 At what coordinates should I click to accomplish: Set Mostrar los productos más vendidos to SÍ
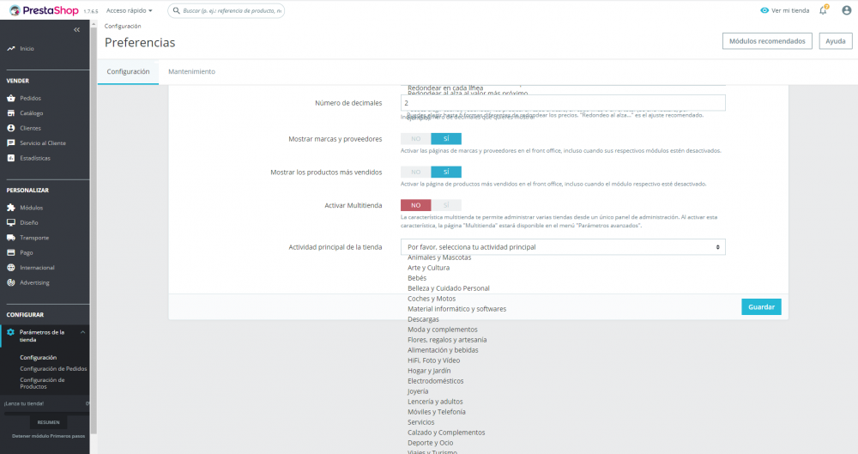click(446, 172)
